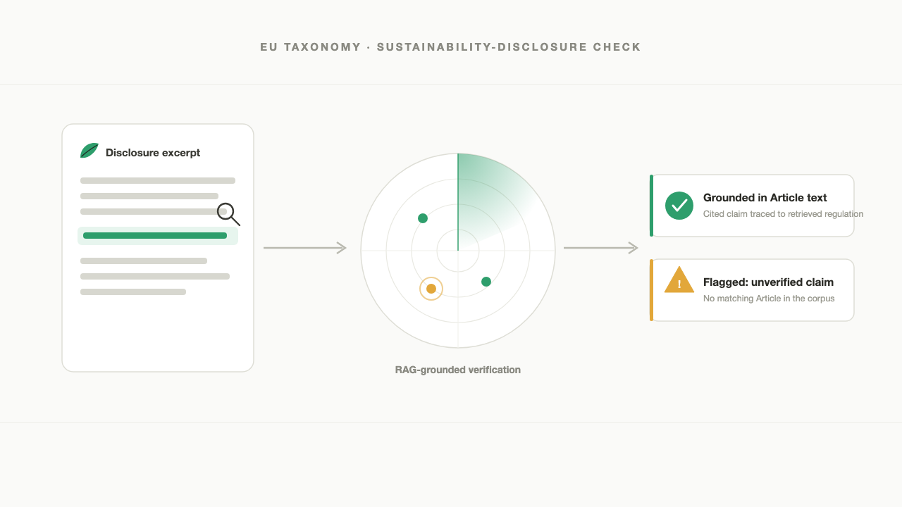Click the green leaf icon beside Disclosure excerpt
The width and height of the screenshot is (902, 507).
point(89,151)
